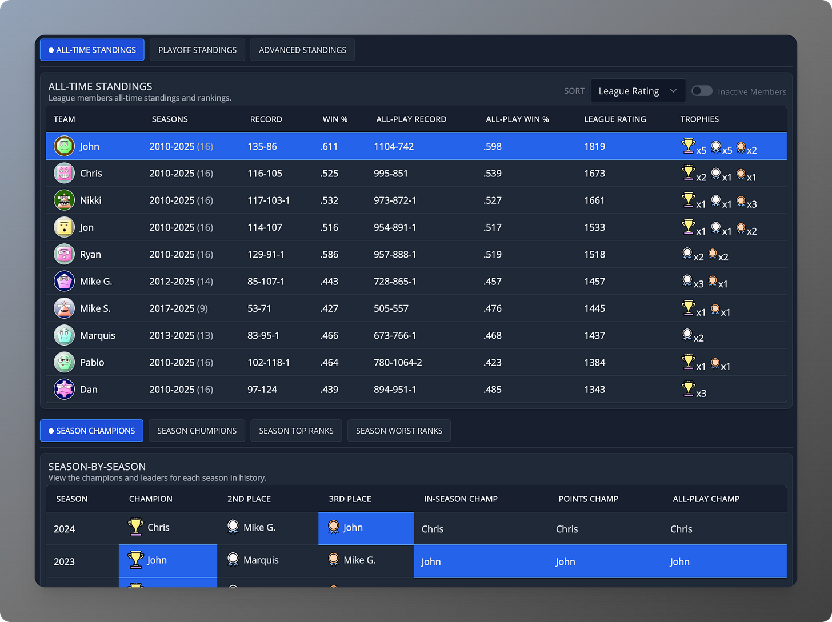Open the League Rating sort dropdown
Viewport: 832px width, 622px height.
tap(638, 91)
